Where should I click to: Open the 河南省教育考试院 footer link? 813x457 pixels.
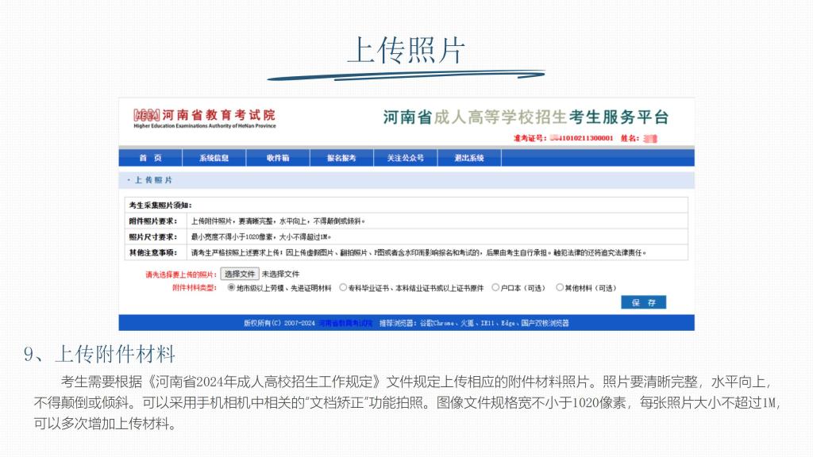[x=345, y=323]
